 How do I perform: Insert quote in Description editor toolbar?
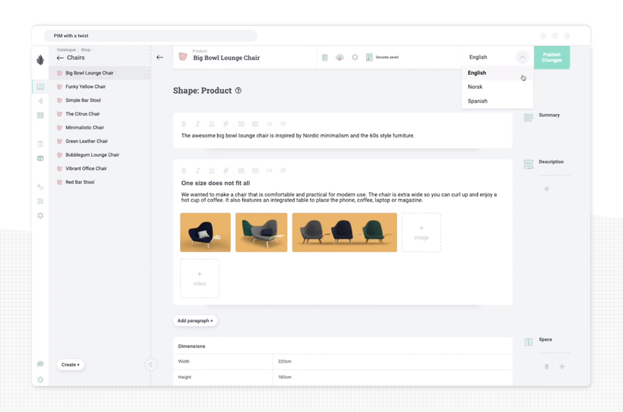283,171
